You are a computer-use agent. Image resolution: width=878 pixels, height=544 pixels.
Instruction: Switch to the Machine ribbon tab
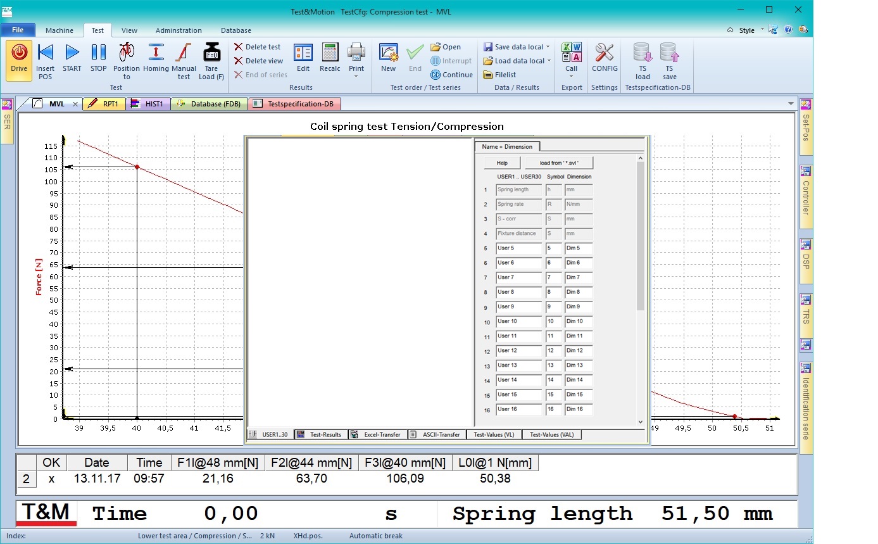(59, 30)
